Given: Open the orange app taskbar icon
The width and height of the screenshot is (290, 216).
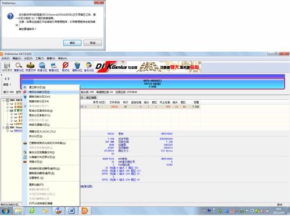Looking at the screenshot, I should tap(85, 211).
